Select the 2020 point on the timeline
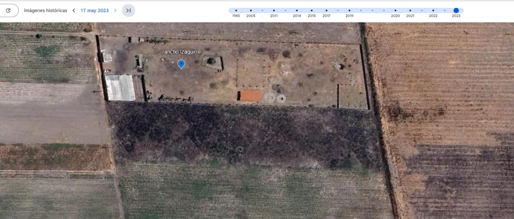514x219 pixels. pos(395,10)
